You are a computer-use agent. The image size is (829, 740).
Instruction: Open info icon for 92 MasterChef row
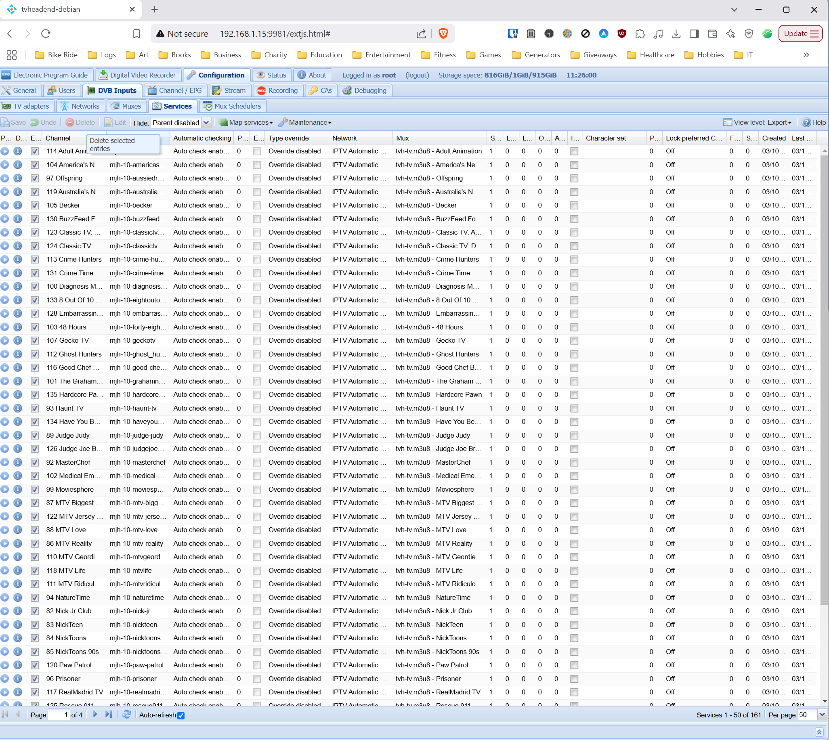pyautogui.click(x=18, y=462)
